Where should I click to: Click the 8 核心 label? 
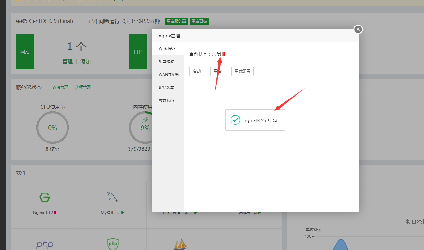(x=53, y=149)
